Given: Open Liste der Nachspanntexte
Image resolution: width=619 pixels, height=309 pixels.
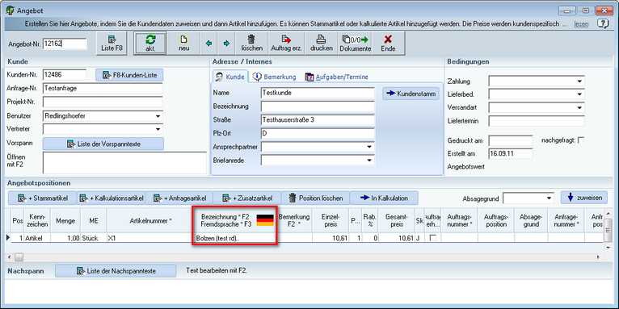Looking at the screenshot, I should click(116, 271).
